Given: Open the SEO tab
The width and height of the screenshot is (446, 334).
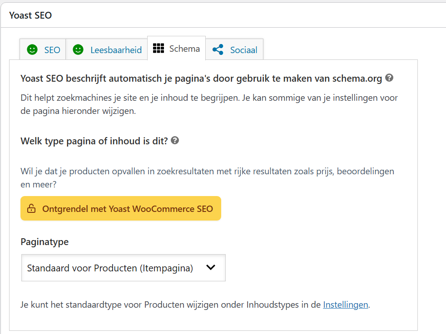Looking at the screenshot, I should (43, 49).
